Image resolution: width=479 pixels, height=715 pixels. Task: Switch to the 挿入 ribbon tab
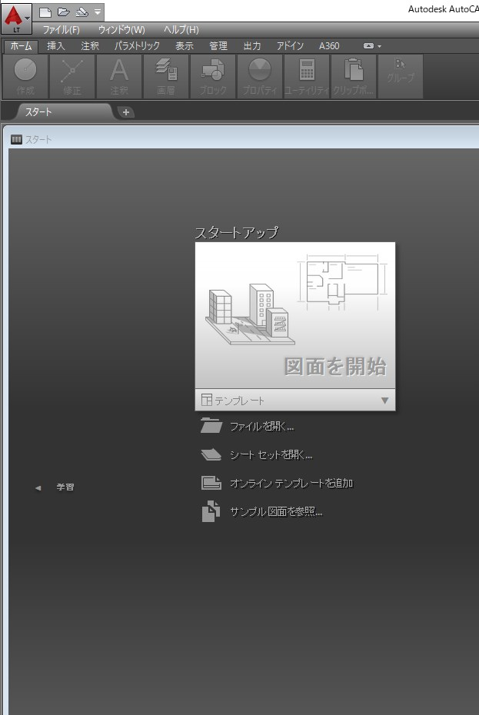(56, 46)
